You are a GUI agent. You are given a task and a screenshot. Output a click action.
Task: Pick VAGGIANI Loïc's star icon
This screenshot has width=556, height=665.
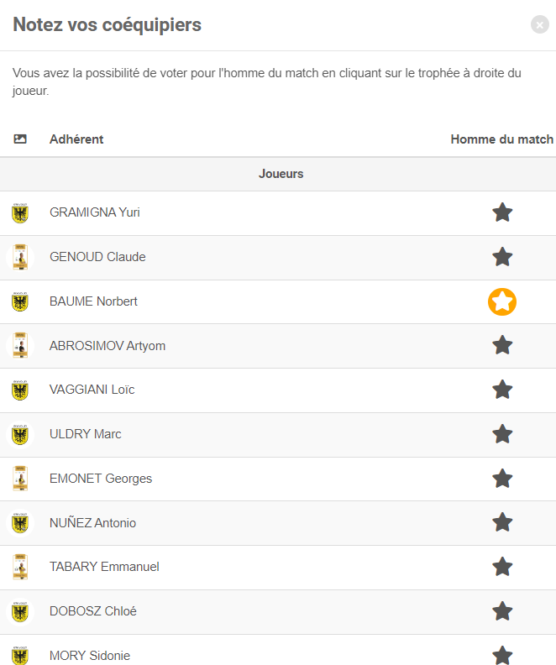(502, 390)
